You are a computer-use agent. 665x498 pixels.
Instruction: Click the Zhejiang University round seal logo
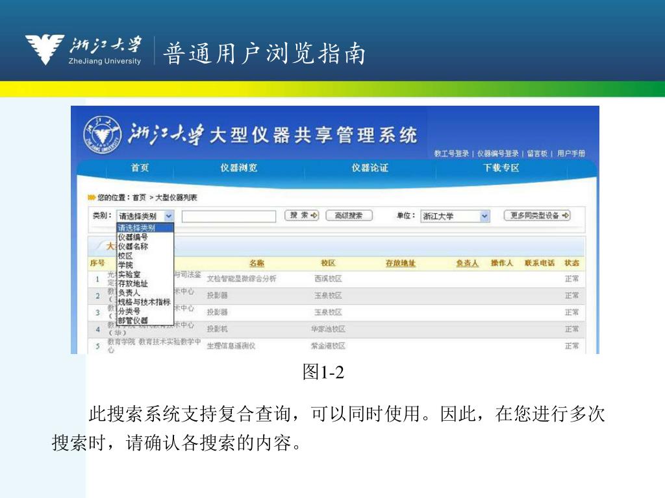pos(102,135)
